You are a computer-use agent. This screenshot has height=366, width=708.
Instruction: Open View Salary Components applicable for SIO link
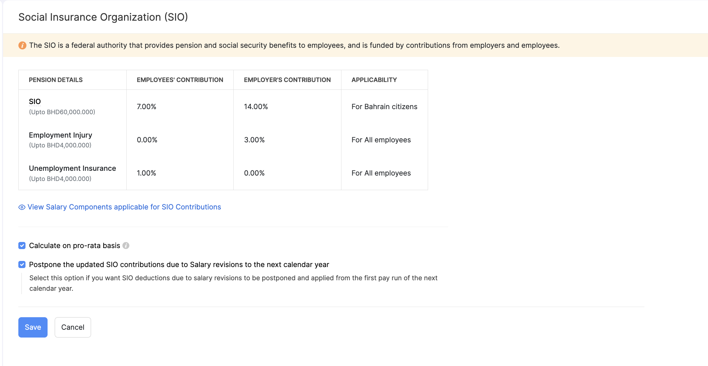tap(124, 207)
